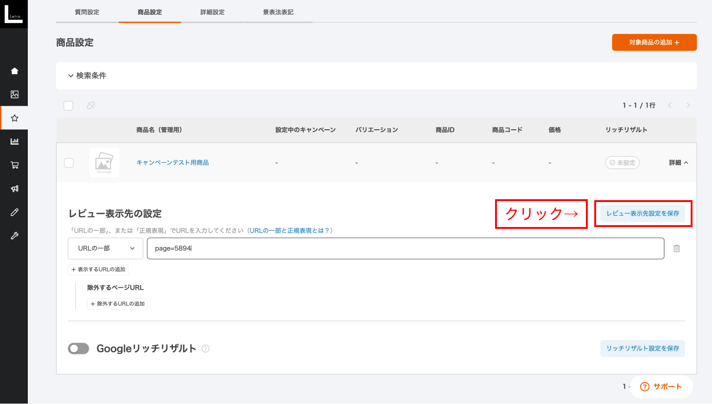The width and height of the screenshot is (712, 404).
Task: Click the star review sidebar icon
Action: [x=14, y=118]
